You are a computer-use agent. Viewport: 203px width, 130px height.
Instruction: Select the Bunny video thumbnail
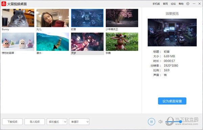[18, 18]
